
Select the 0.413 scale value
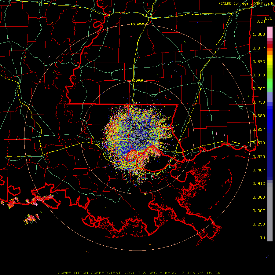click(259, 183)
